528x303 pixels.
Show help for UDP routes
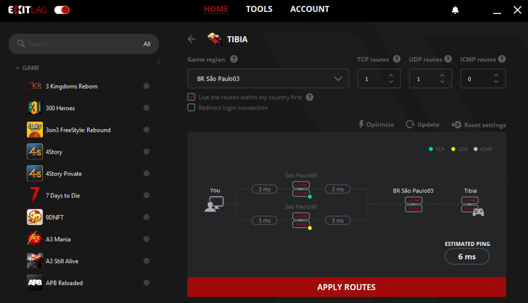pos(448,59)
